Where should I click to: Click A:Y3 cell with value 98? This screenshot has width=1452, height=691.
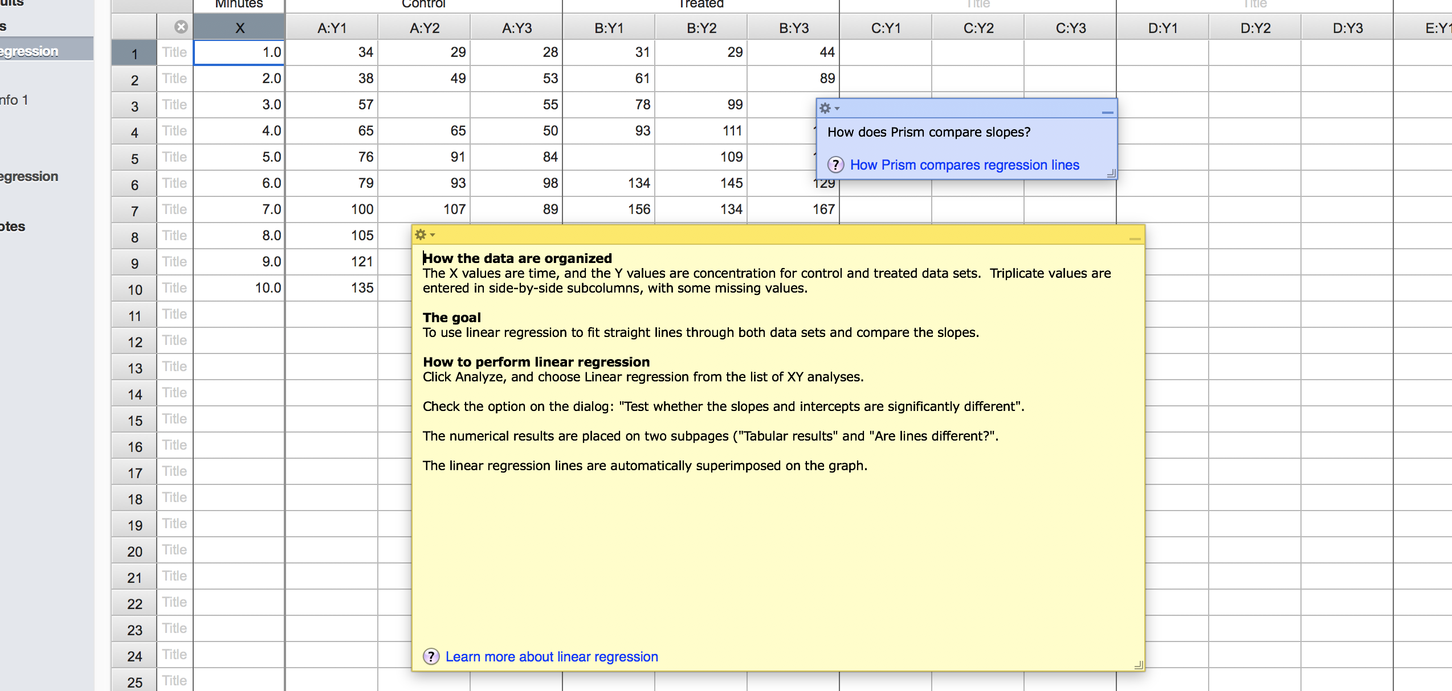516,183
